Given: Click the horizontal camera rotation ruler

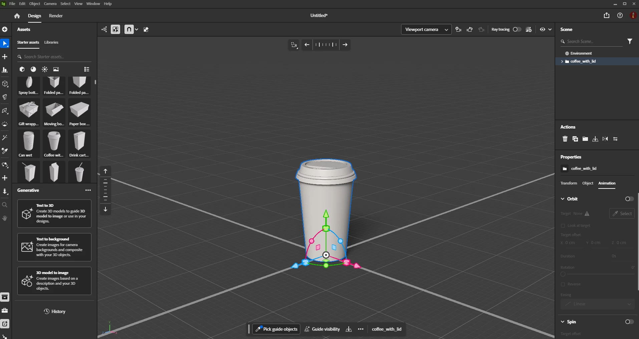Looking at the screenshot, I should [326, 45].
